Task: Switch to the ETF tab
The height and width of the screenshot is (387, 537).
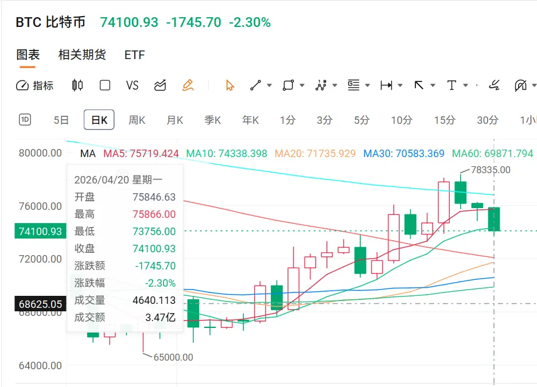Action: pos(135,54)
